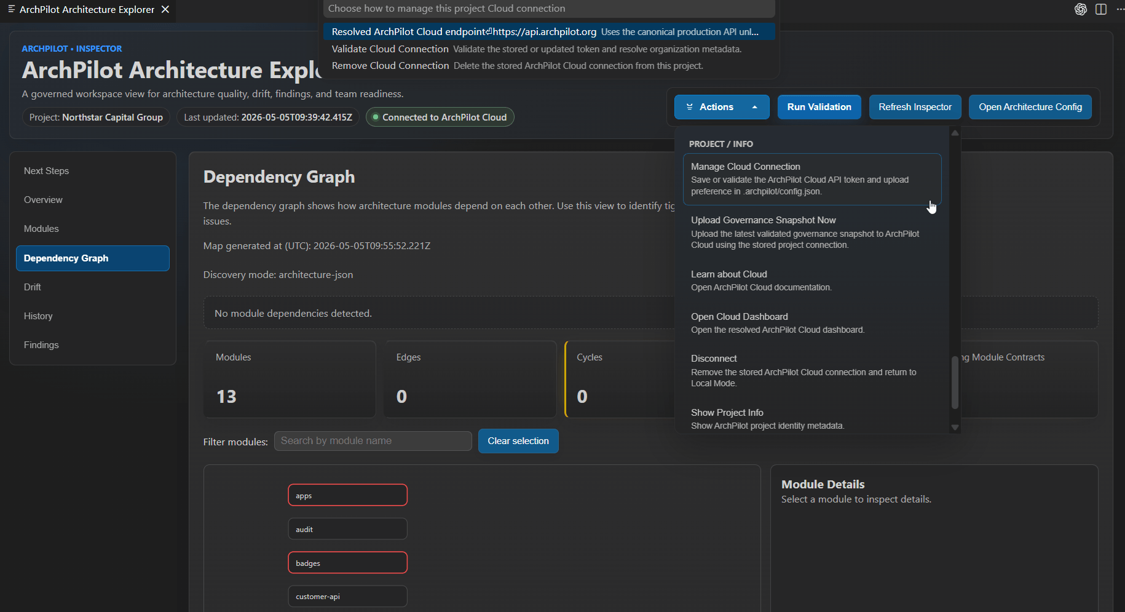Select Open Cloud Dashboard action
The height and width of the screenshot is (612, 1125).
pos(811,323)
